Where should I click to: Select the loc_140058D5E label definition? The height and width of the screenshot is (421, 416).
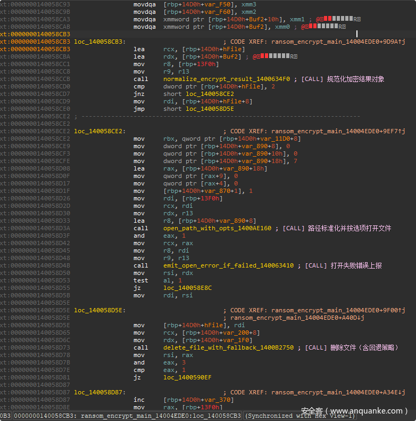pyautogui.click(x=99, y=310)
